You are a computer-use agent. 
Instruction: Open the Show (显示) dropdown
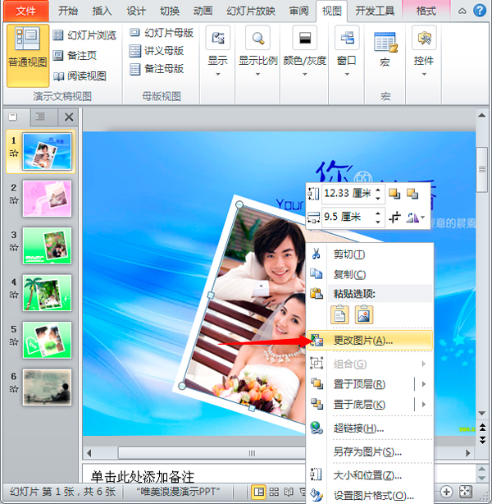click(218, 52)
